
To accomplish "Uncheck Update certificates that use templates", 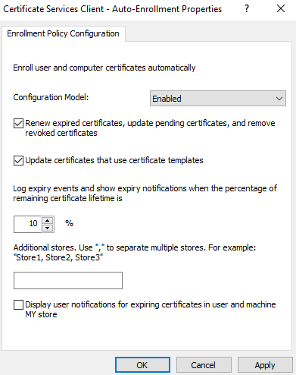I will click(x=18, y=161).
